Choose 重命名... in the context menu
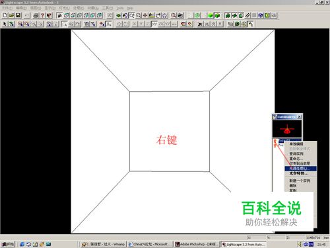Image resolution: width=330 pixels, height=248 pixels. (300, 159)
